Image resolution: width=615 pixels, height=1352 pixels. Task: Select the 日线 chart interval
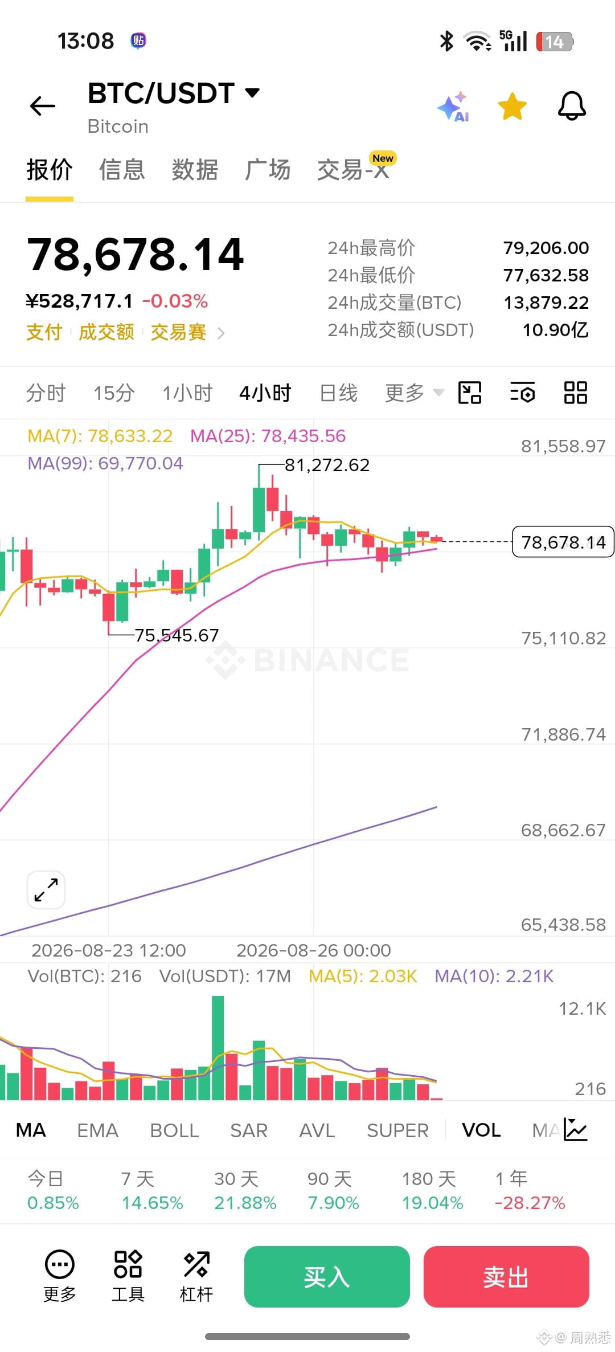[339, 393]
